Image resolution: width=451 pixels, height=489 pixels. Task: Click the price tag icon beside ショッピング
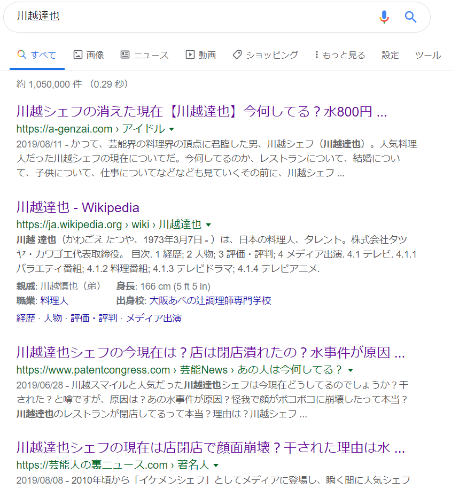(237, 55)
